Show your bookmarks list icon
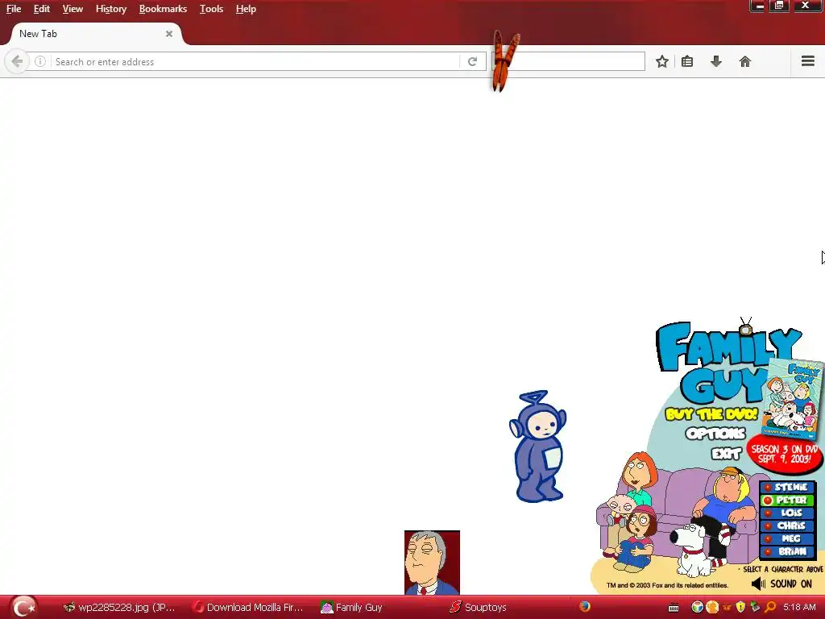This screenshot has width=825, height=619. [x=687, y=61]
